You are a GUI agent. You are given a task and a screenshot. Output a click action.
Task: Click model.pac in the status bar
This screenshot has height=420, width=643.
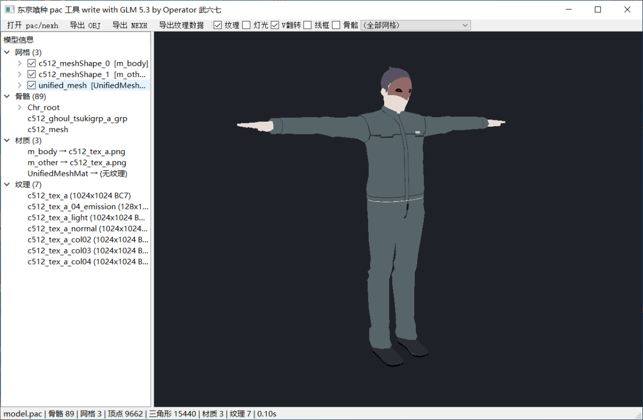coord(23,414)
